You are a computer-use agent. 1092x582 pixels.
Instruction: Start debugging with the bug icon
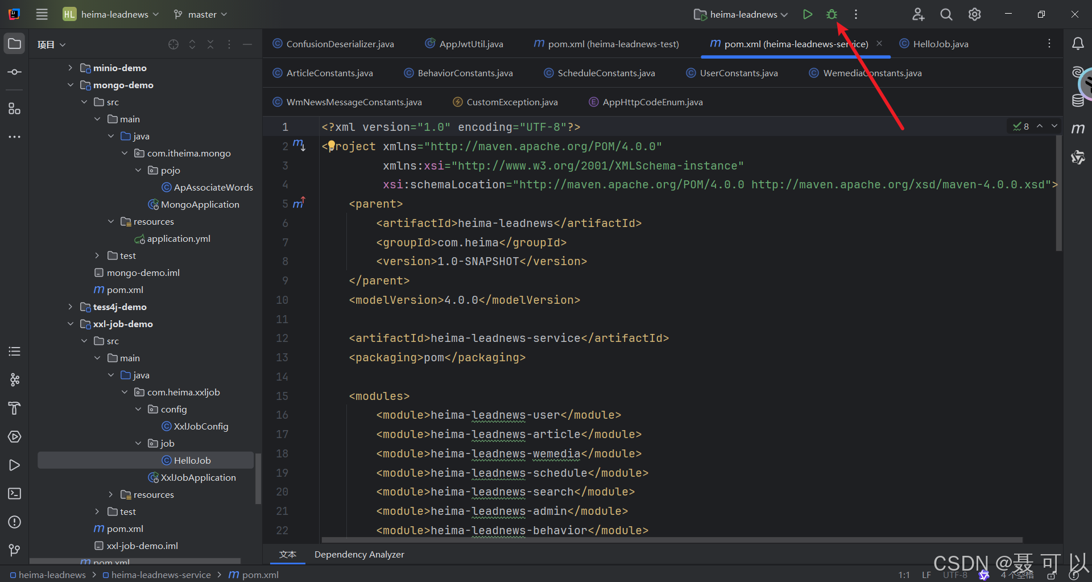click(x=832, y=14)
